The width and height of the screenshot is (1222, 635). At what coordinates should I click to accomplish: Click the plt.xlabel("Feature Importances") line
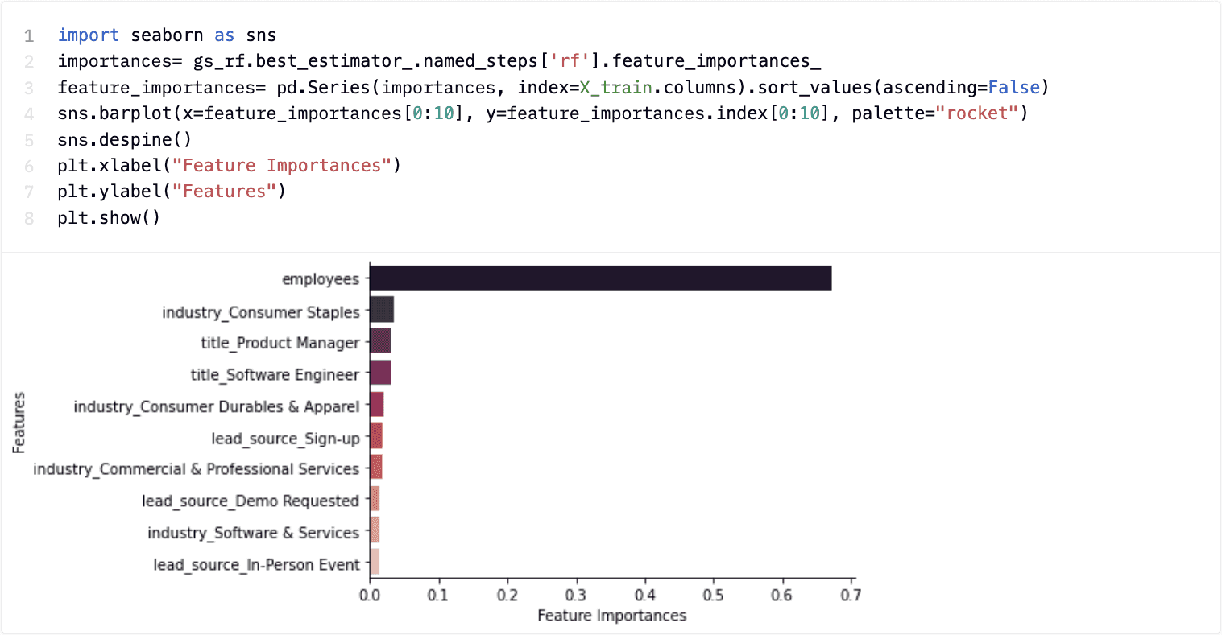[x=229, y=165]
